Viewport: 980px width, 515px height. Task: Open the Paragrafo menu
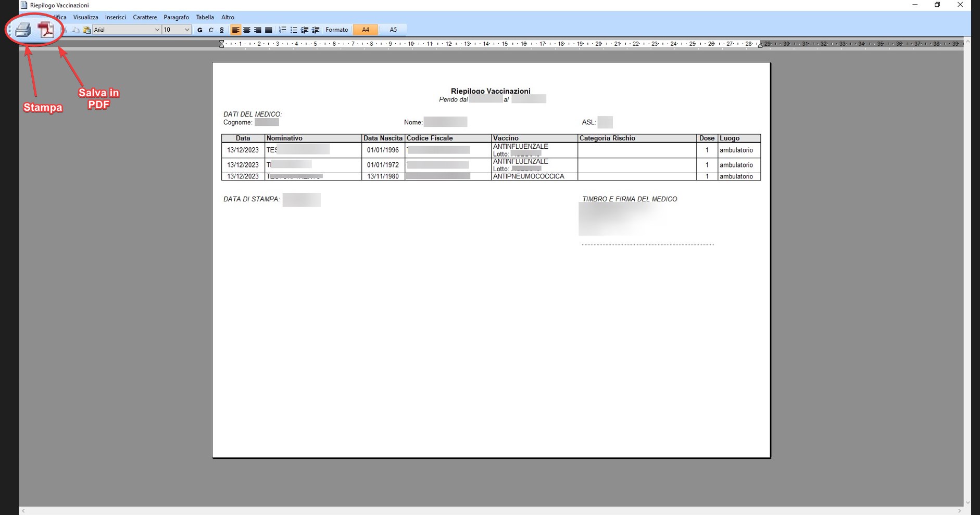pyautogui.click(x=177, y=17)
